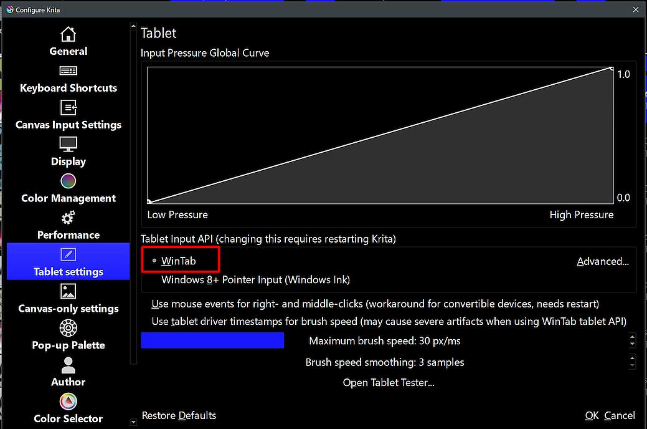This screenshot has height=429, width=647.
Task: Click the sidebar scroll up arrow
Action: 133,26
